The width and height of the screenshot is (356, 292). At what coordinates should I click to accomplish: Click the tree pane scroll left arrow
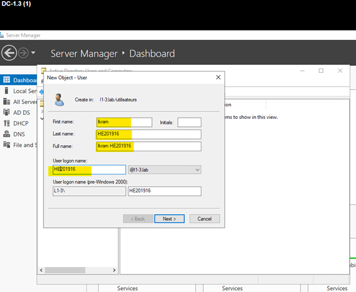[x=41, y=270]
